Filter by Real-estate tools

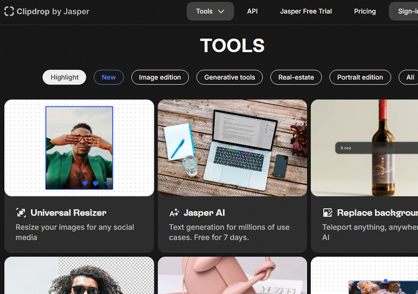(x=296, y=78)
